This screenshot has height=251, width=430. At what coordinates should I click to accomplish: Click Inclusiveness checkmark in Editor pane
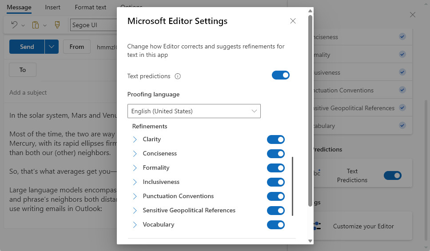[x=402, y=72]
